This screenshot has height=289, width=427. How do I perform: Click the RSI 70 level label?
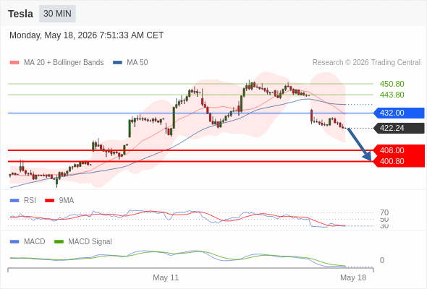[x=384, y=212]
